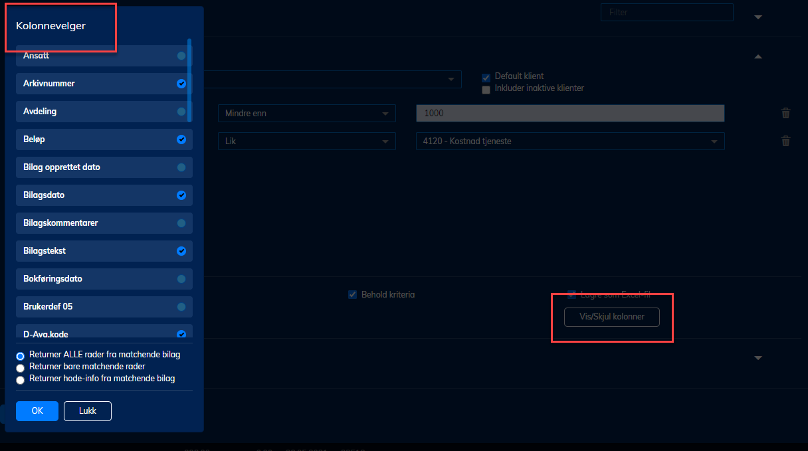Click the Filter input field

pyautogui.click(x=666, y=12)
